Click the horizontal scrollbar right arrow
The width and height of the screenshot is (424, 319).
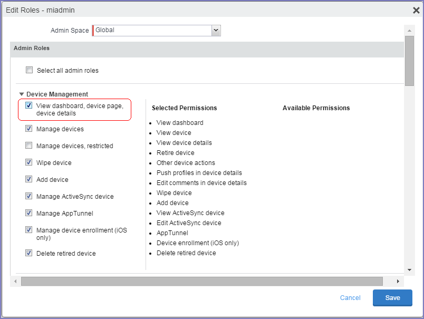(398, 281)
